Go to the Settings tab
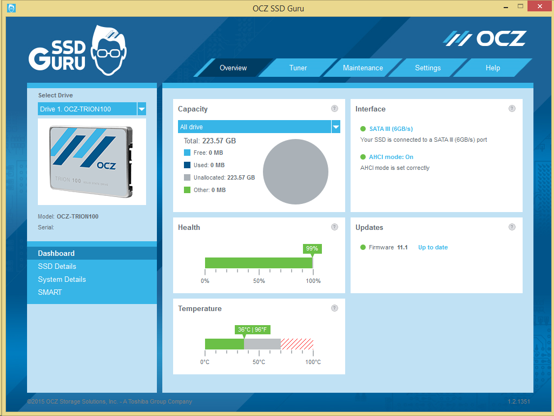554x416 pixels. click(x=427, y=68)
